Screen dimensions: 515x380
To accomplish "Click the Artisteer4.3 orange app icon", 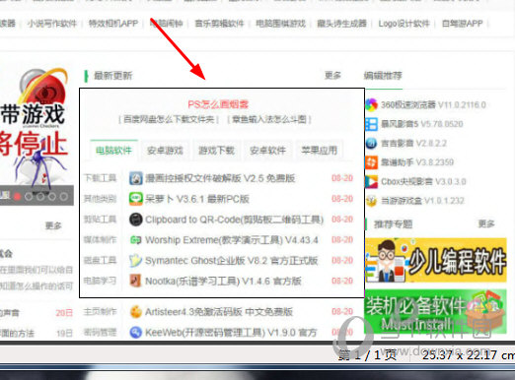I will pos(136,312).
